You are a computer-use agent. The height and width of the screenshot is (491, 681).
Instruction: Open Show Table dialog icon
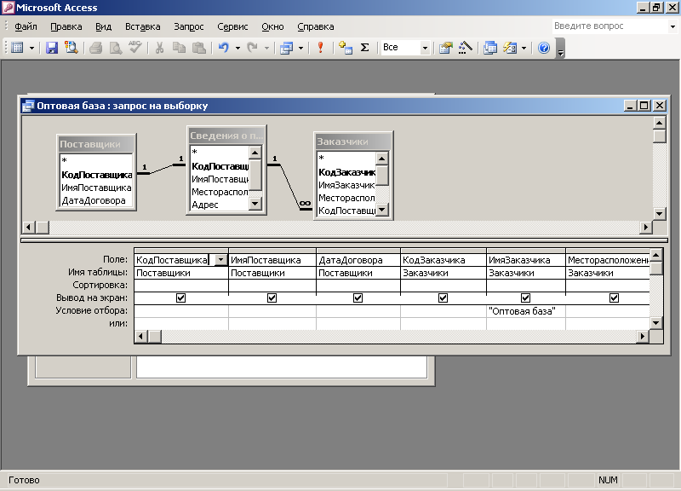pyautogui.click(x=346, y=48)
